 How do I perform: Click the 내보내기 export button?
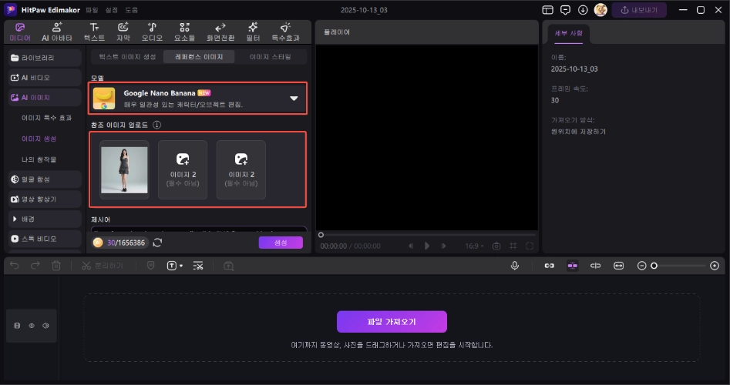pyautogui.click(x=639, y=10)
